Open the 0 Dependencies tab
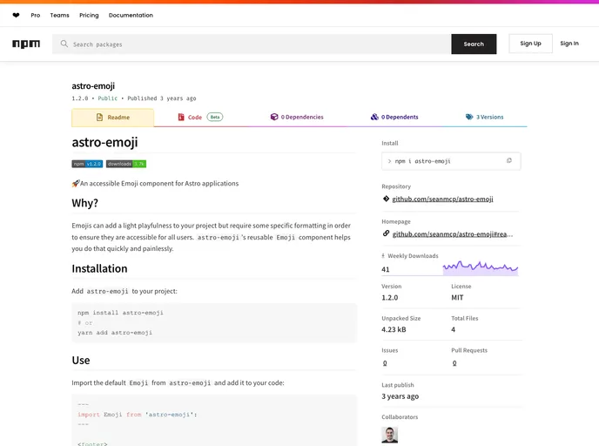The height and width of the screenshot is (446, 599). pos(297,117)
